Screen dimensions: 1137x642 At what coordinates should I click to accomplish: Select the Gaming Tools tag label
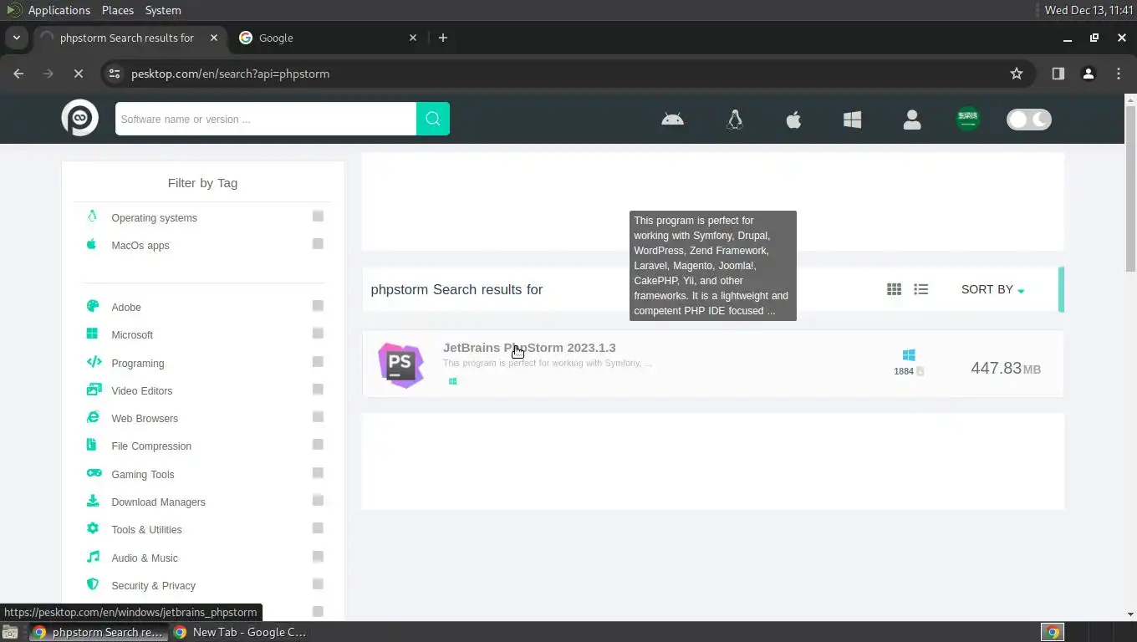pyautogui.click(x=143, y=474)
